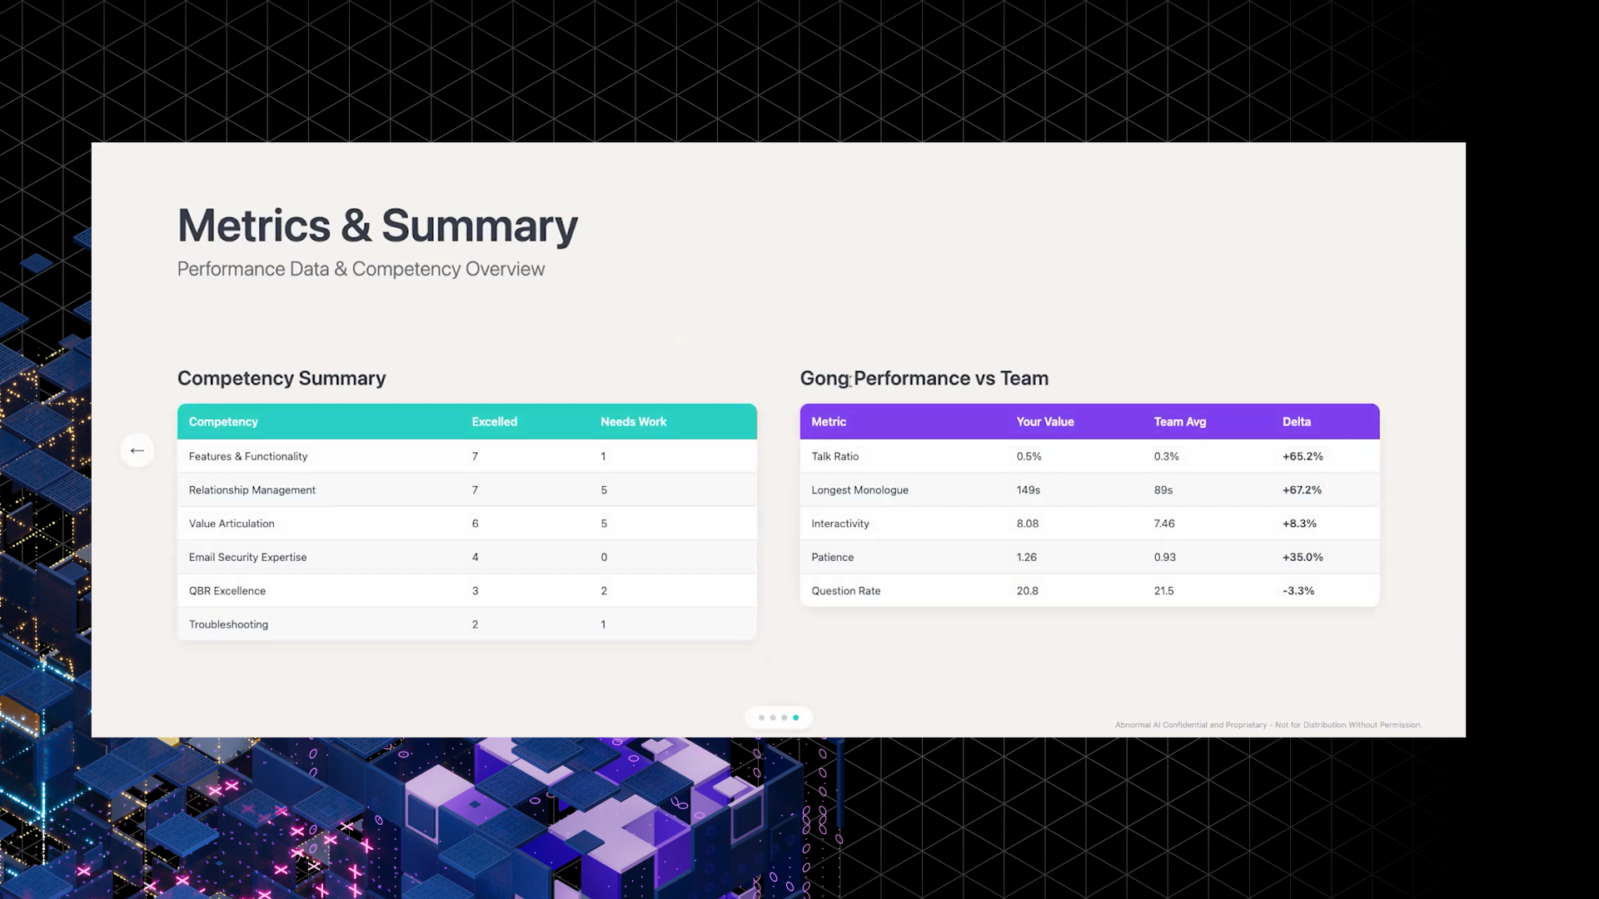Select the Email Security Expertise row label
The height and width of the screenshot is (899, 1599).
[247, 557]
